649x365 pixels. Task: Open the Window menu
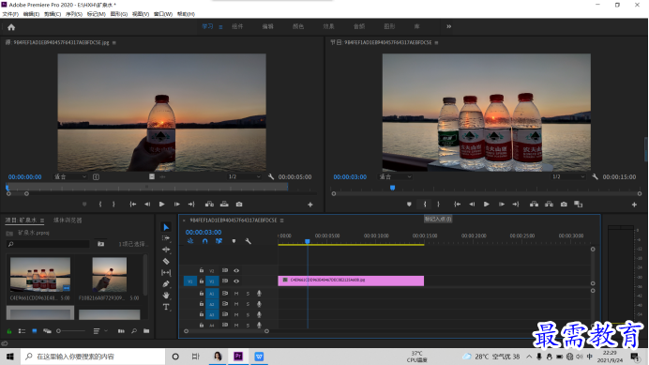point(163,14)
